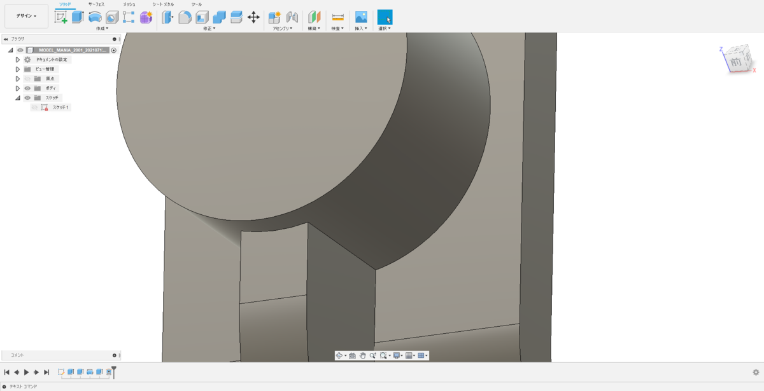The height and width of the screenshot is (391, 764).
Task: Click the Orbit navigation icon
Action: [x=339, y=355]
